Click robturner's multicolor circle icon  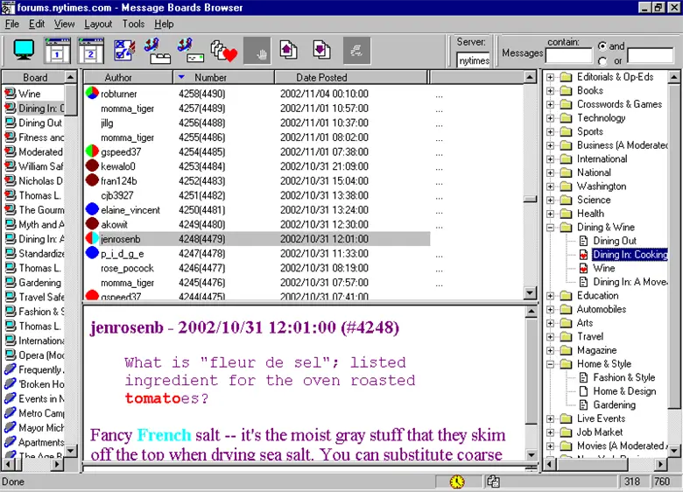point(92,93)
